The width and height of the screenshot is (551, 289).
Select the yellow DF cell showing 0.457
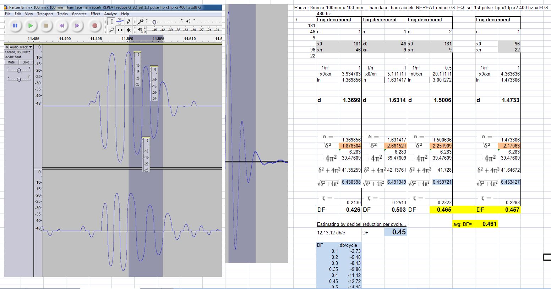click(x=509, y=210)
